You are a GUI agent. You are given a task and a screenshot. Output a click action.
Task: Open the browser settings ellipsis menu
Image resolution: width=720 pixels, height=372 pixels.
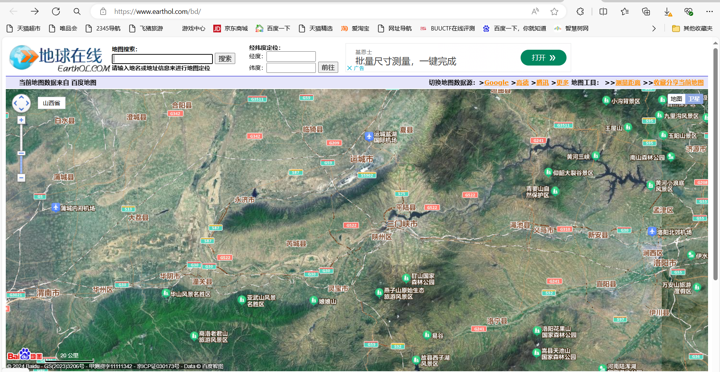[x=710, y=12]
